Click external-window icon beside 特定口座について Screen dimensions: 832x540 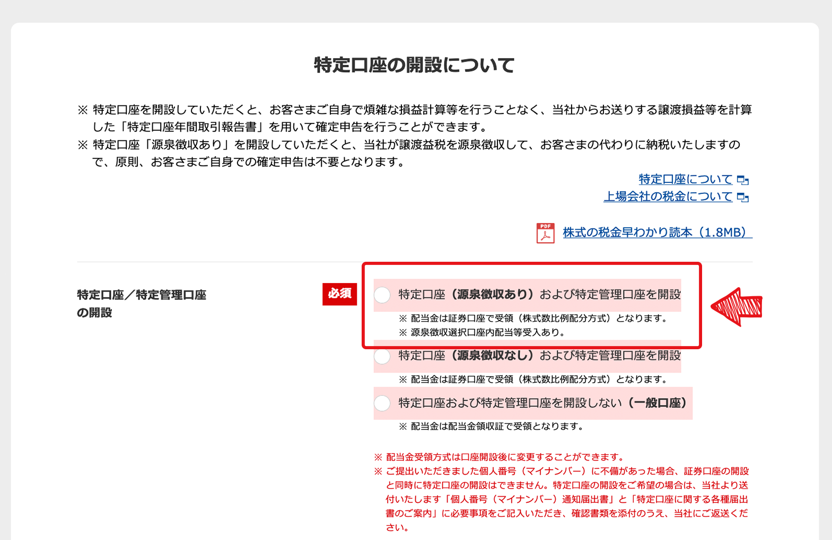pos(743,180)
